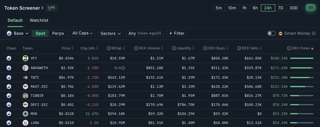Click the VFY token logo icon
320x127 pixels.
tap(25, 58)
